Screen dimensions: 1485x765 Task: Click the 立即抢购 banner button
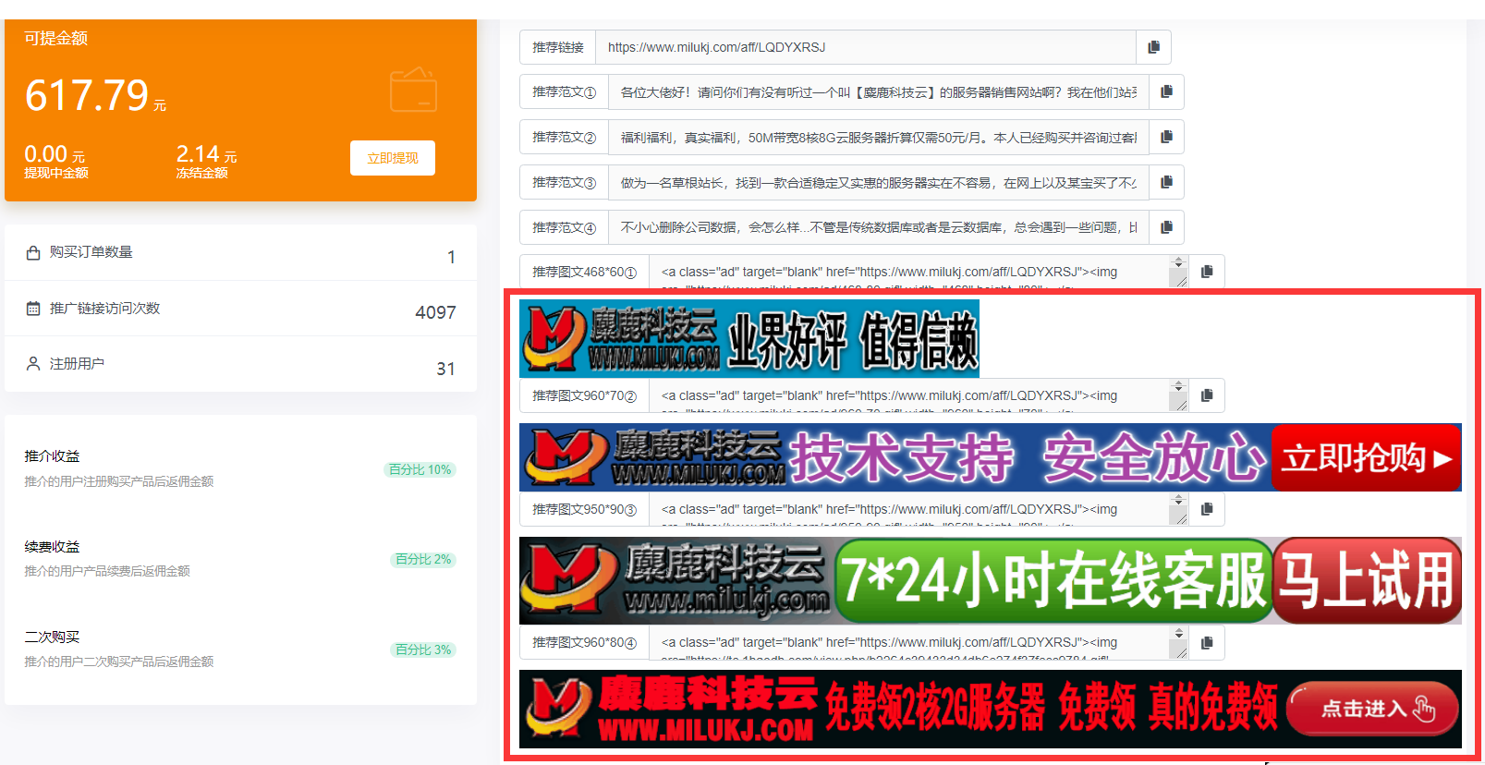[1365, 457]
